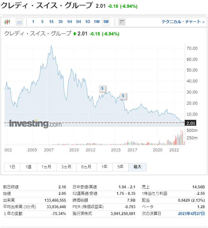Select the 1H interval
208x228 pixels.
[69, 22]
